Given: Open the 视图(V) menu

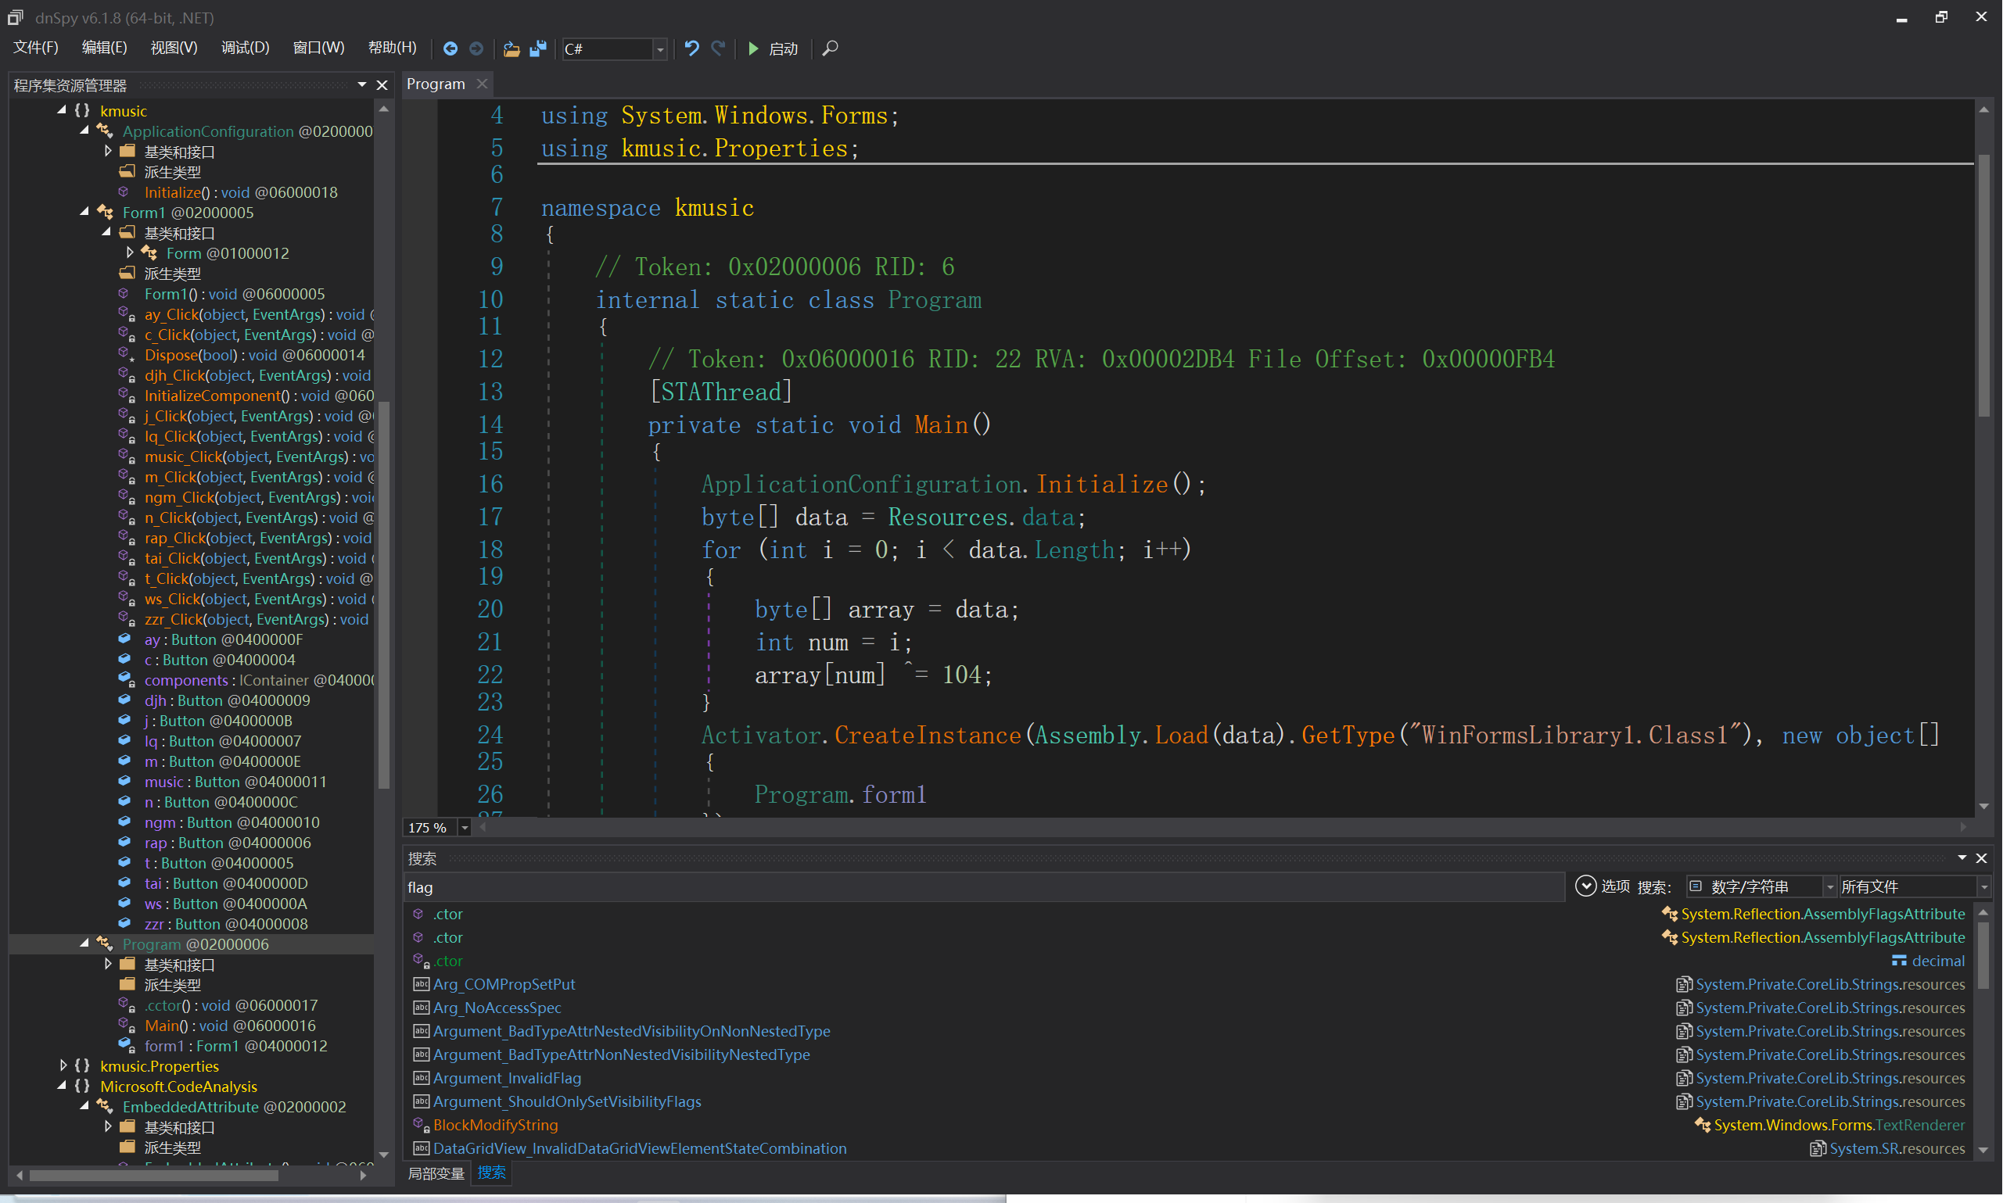Looking at the screenshot, I should [174, 48].
